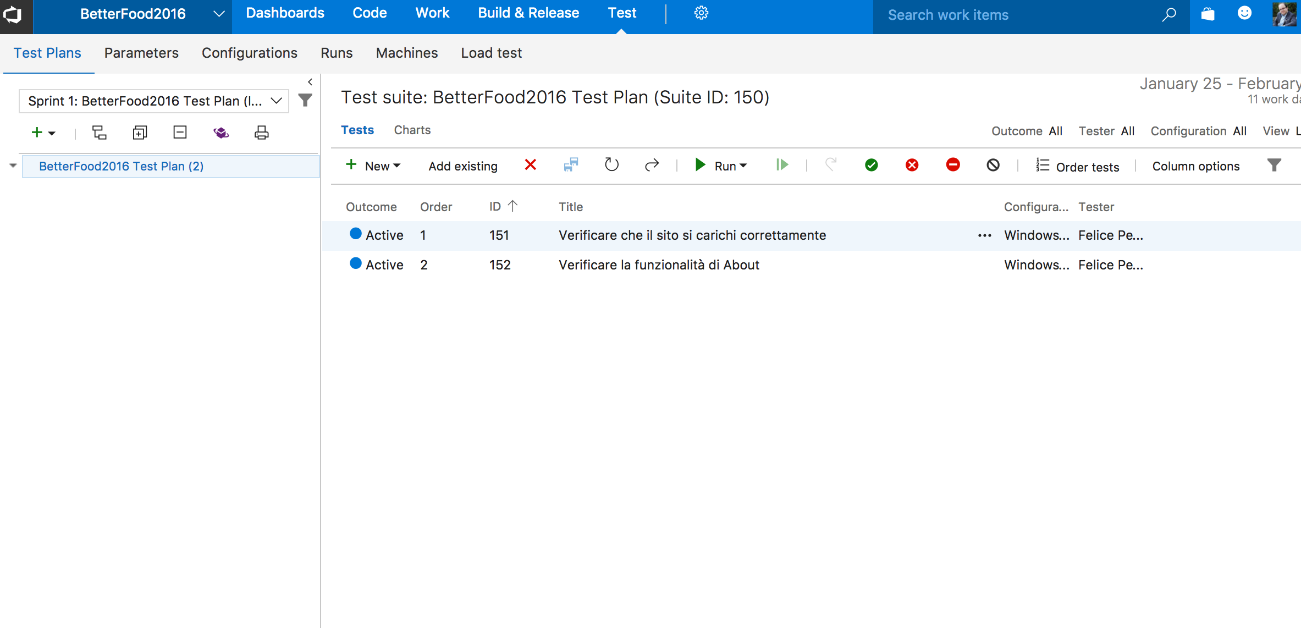Mark test not applicable icon
Screen dimensions: 1301x628
point(993,165)
